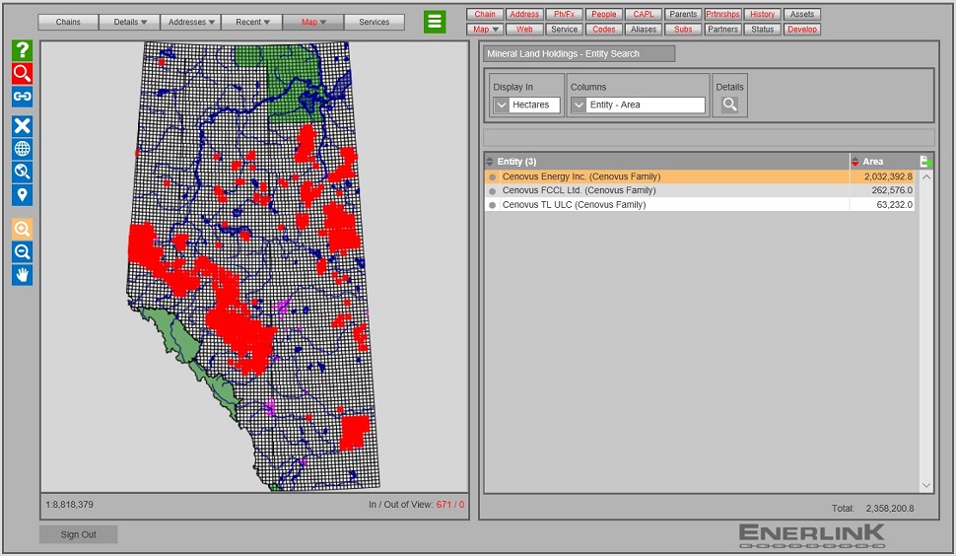Image resolution: width=956 pixels, height=556 pixels.
Task: Select Cenovus TL ULC (Cenovus Family) row
Action: point(700,205)
